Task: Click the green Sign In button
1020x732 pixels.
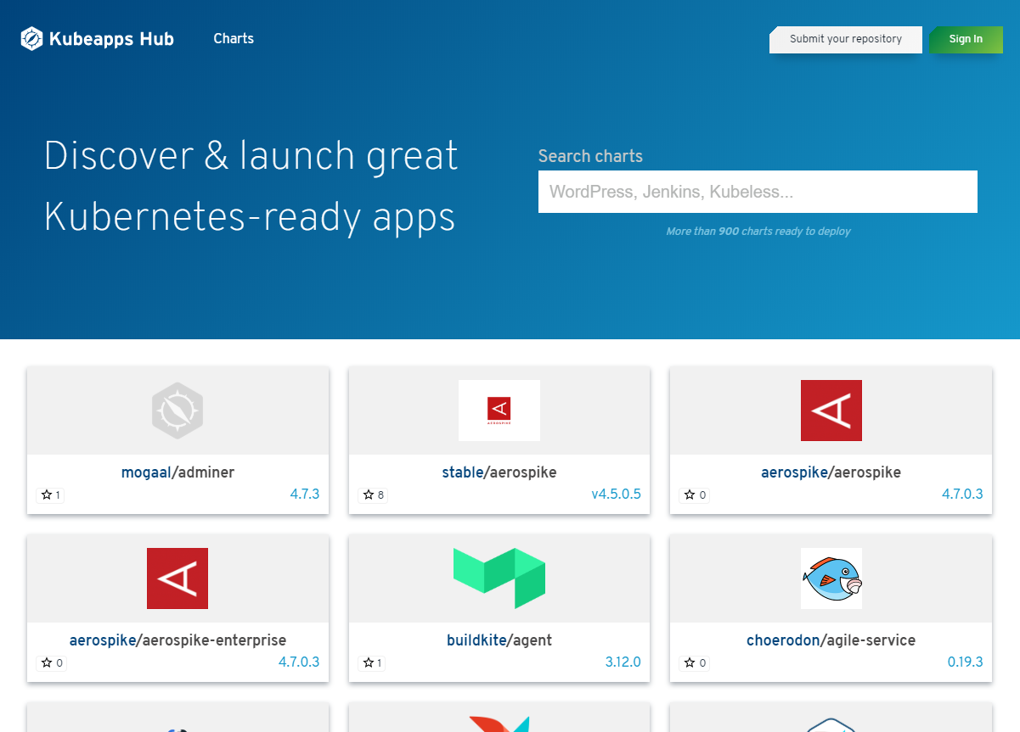Action: (966, 39)
